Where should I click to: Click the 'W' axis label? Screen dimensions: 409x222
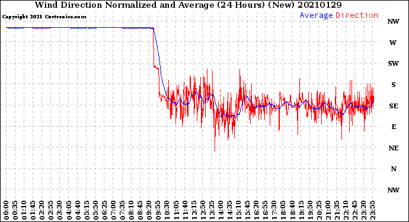[393, 43]
